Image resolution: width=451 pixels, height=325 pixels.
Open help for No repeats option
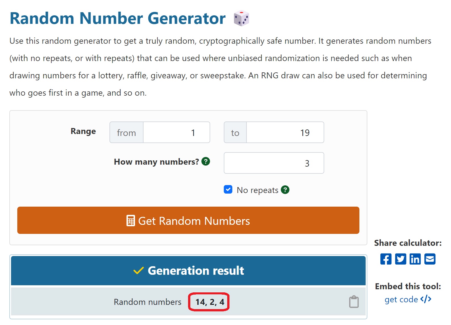pyautogui.click(x=285, y=190)
